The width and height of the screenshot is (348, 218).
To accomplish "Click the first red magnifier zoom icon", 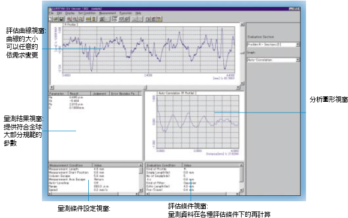I will tap(69, 19).
